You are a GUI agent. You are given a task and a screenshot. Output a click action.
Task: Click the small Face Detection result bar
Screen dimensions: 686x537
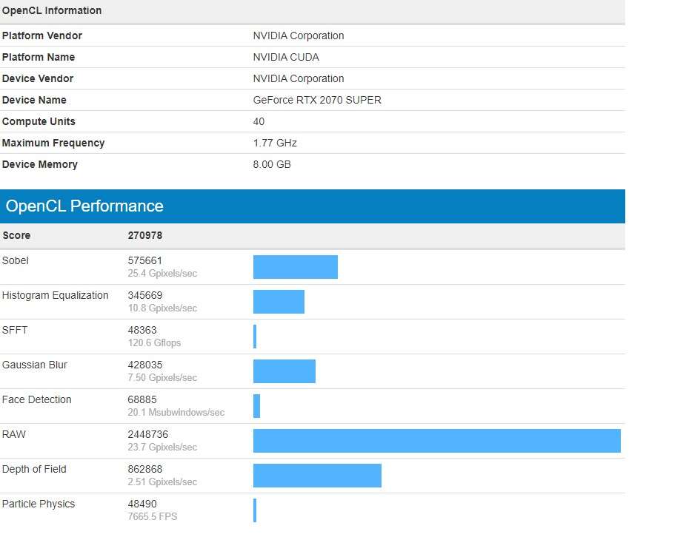pos(256,406)
